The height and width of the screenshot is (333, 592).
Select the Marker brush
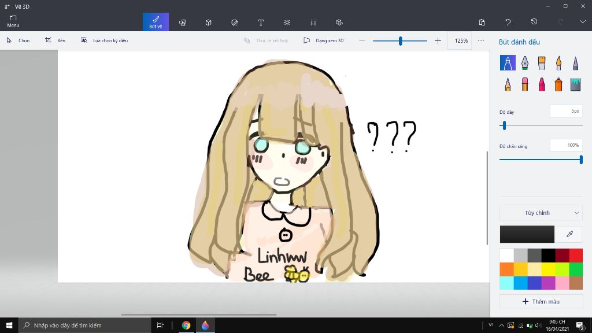click(x=508, y=62)
